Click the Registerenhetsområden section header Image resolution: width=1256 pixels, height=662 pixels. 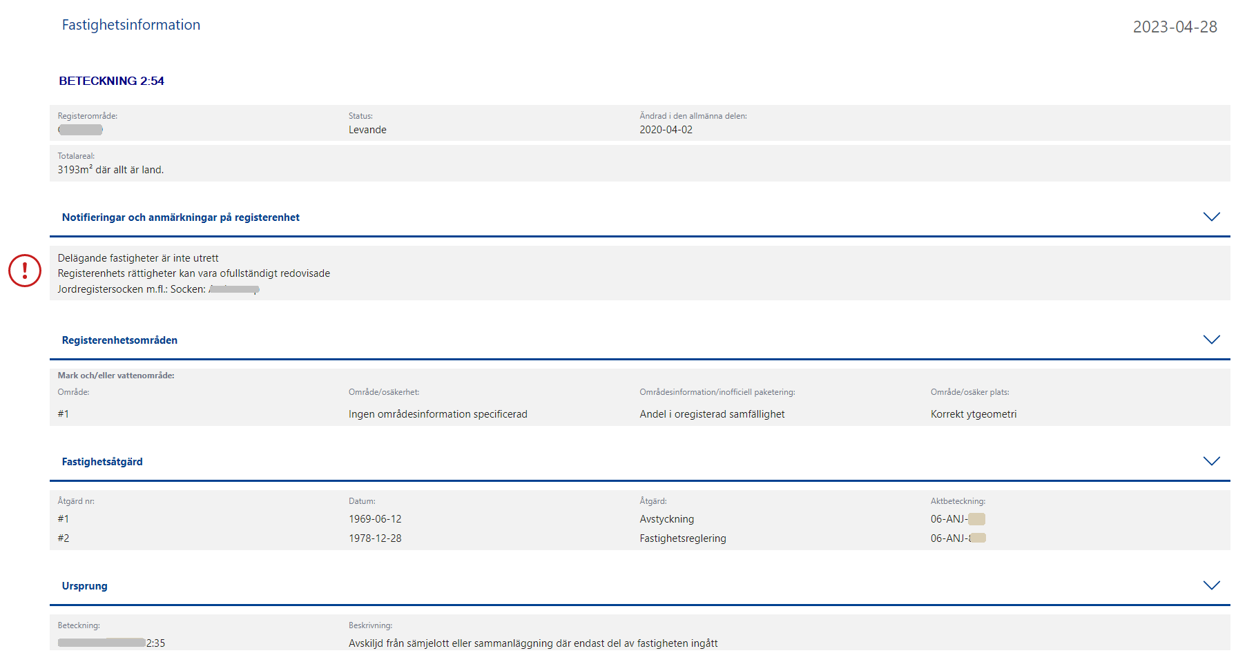119,340
